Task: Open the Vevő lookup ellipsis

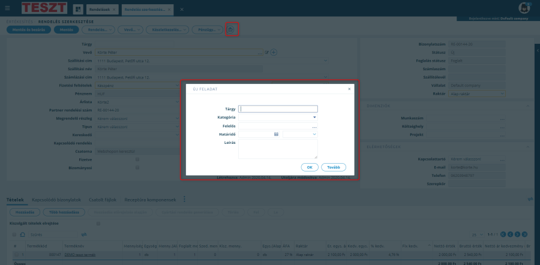Action: click(260, 53)
